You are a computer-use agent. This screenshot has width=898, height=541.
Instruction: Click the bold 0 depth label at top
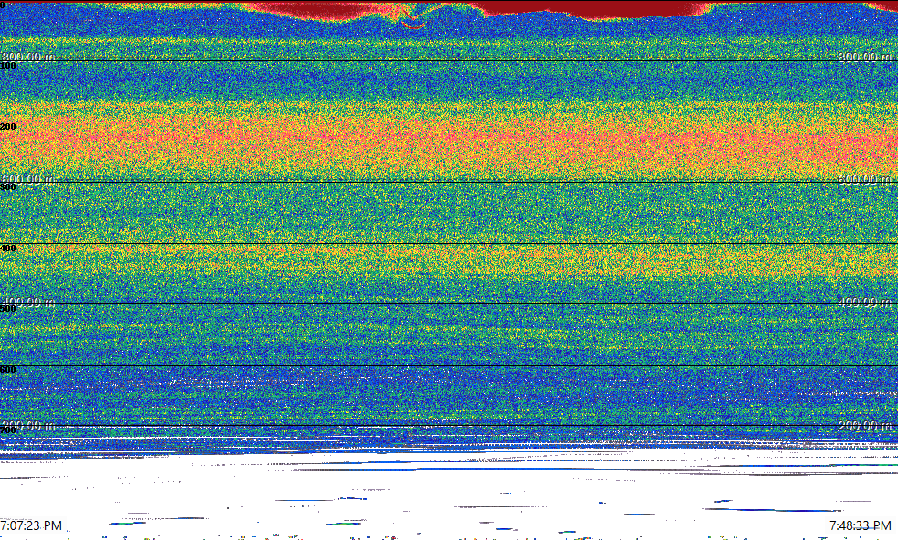point(3,5)
